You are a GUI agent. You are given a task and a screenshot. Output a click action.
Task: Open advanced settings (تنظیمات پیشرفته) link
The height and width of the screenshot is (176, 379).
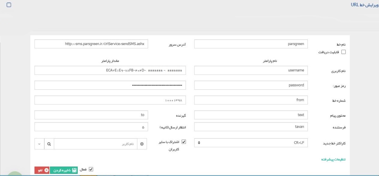(x=333, y=159)
